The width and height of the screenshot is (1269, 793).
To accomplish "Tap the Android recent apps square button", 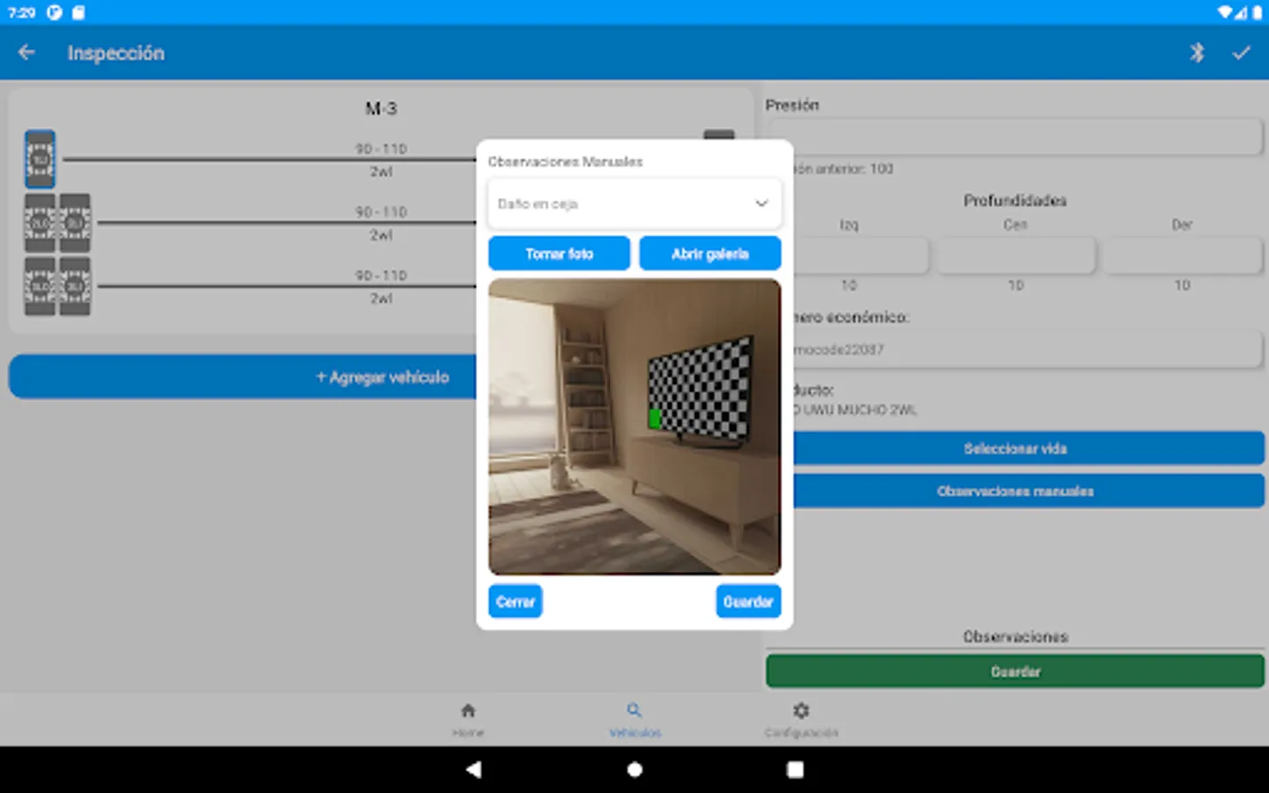I will click(795, 769).
